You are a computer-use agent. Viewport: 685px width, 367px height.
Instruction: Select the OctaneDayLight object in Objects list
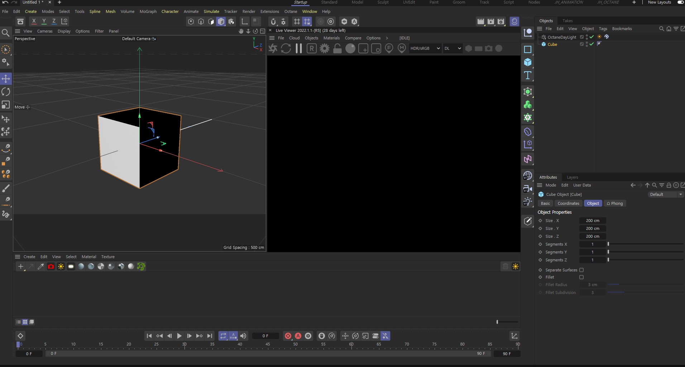(x=562, y=37)
